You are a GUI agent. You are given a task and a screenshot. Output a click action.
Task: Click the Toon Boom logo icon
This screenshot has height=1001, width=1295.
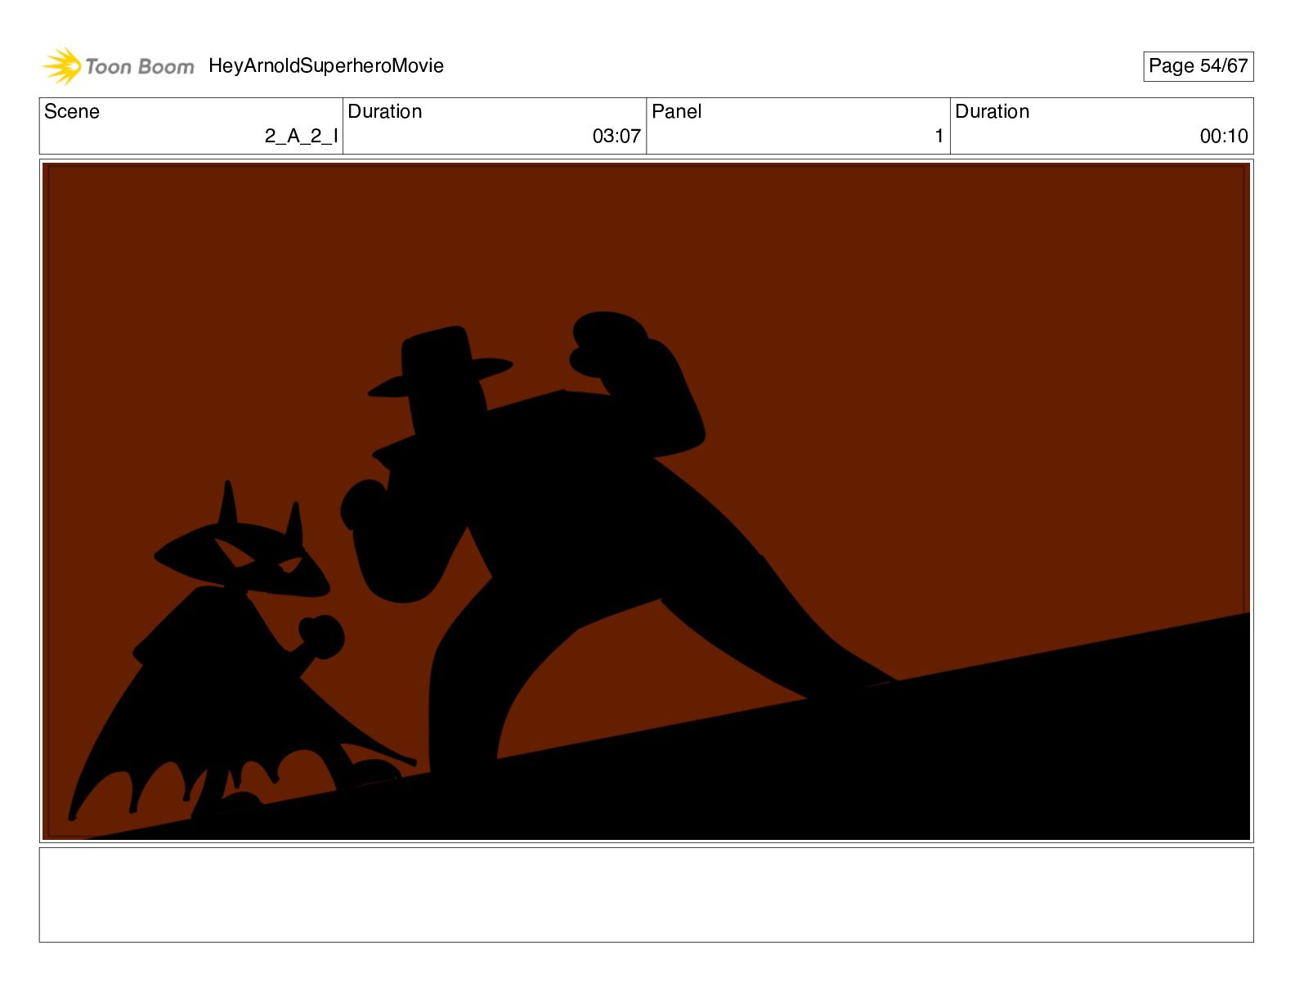coord(62,66)
